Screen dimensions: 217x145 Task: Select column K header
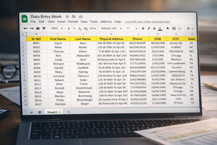[111, 34]
